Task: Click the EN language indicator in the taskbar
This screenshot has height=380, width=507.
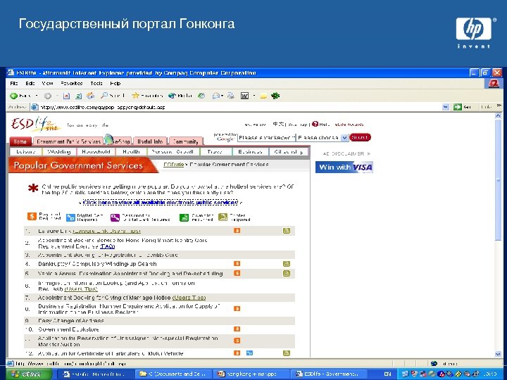Action: click(x=387, y=374)
